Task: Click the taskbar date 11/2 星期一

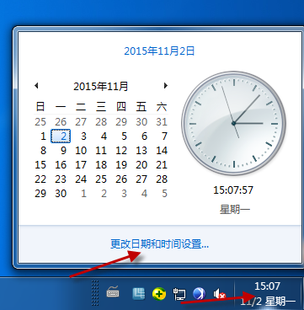Action: [268, 302]
